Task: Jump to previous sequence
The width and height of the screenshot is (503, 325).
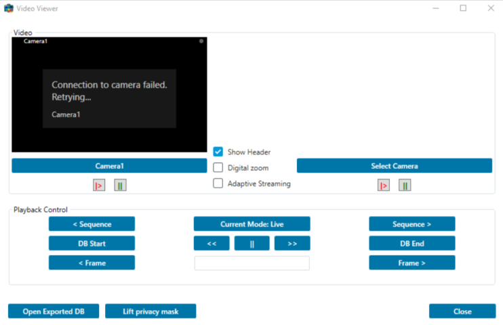Action: [x=92, y=224]
